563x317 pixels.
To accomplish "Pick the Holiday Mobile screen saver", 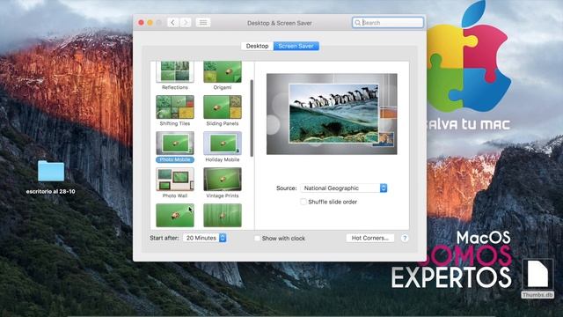I will click(223, 143).
